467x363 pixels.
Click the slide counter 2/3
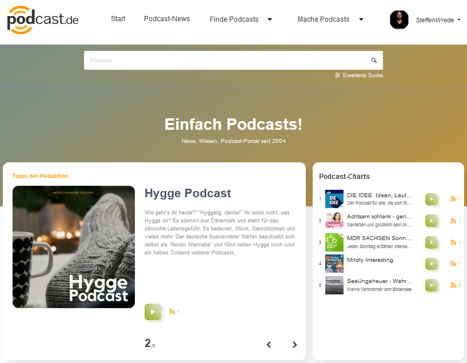(150, 344)
